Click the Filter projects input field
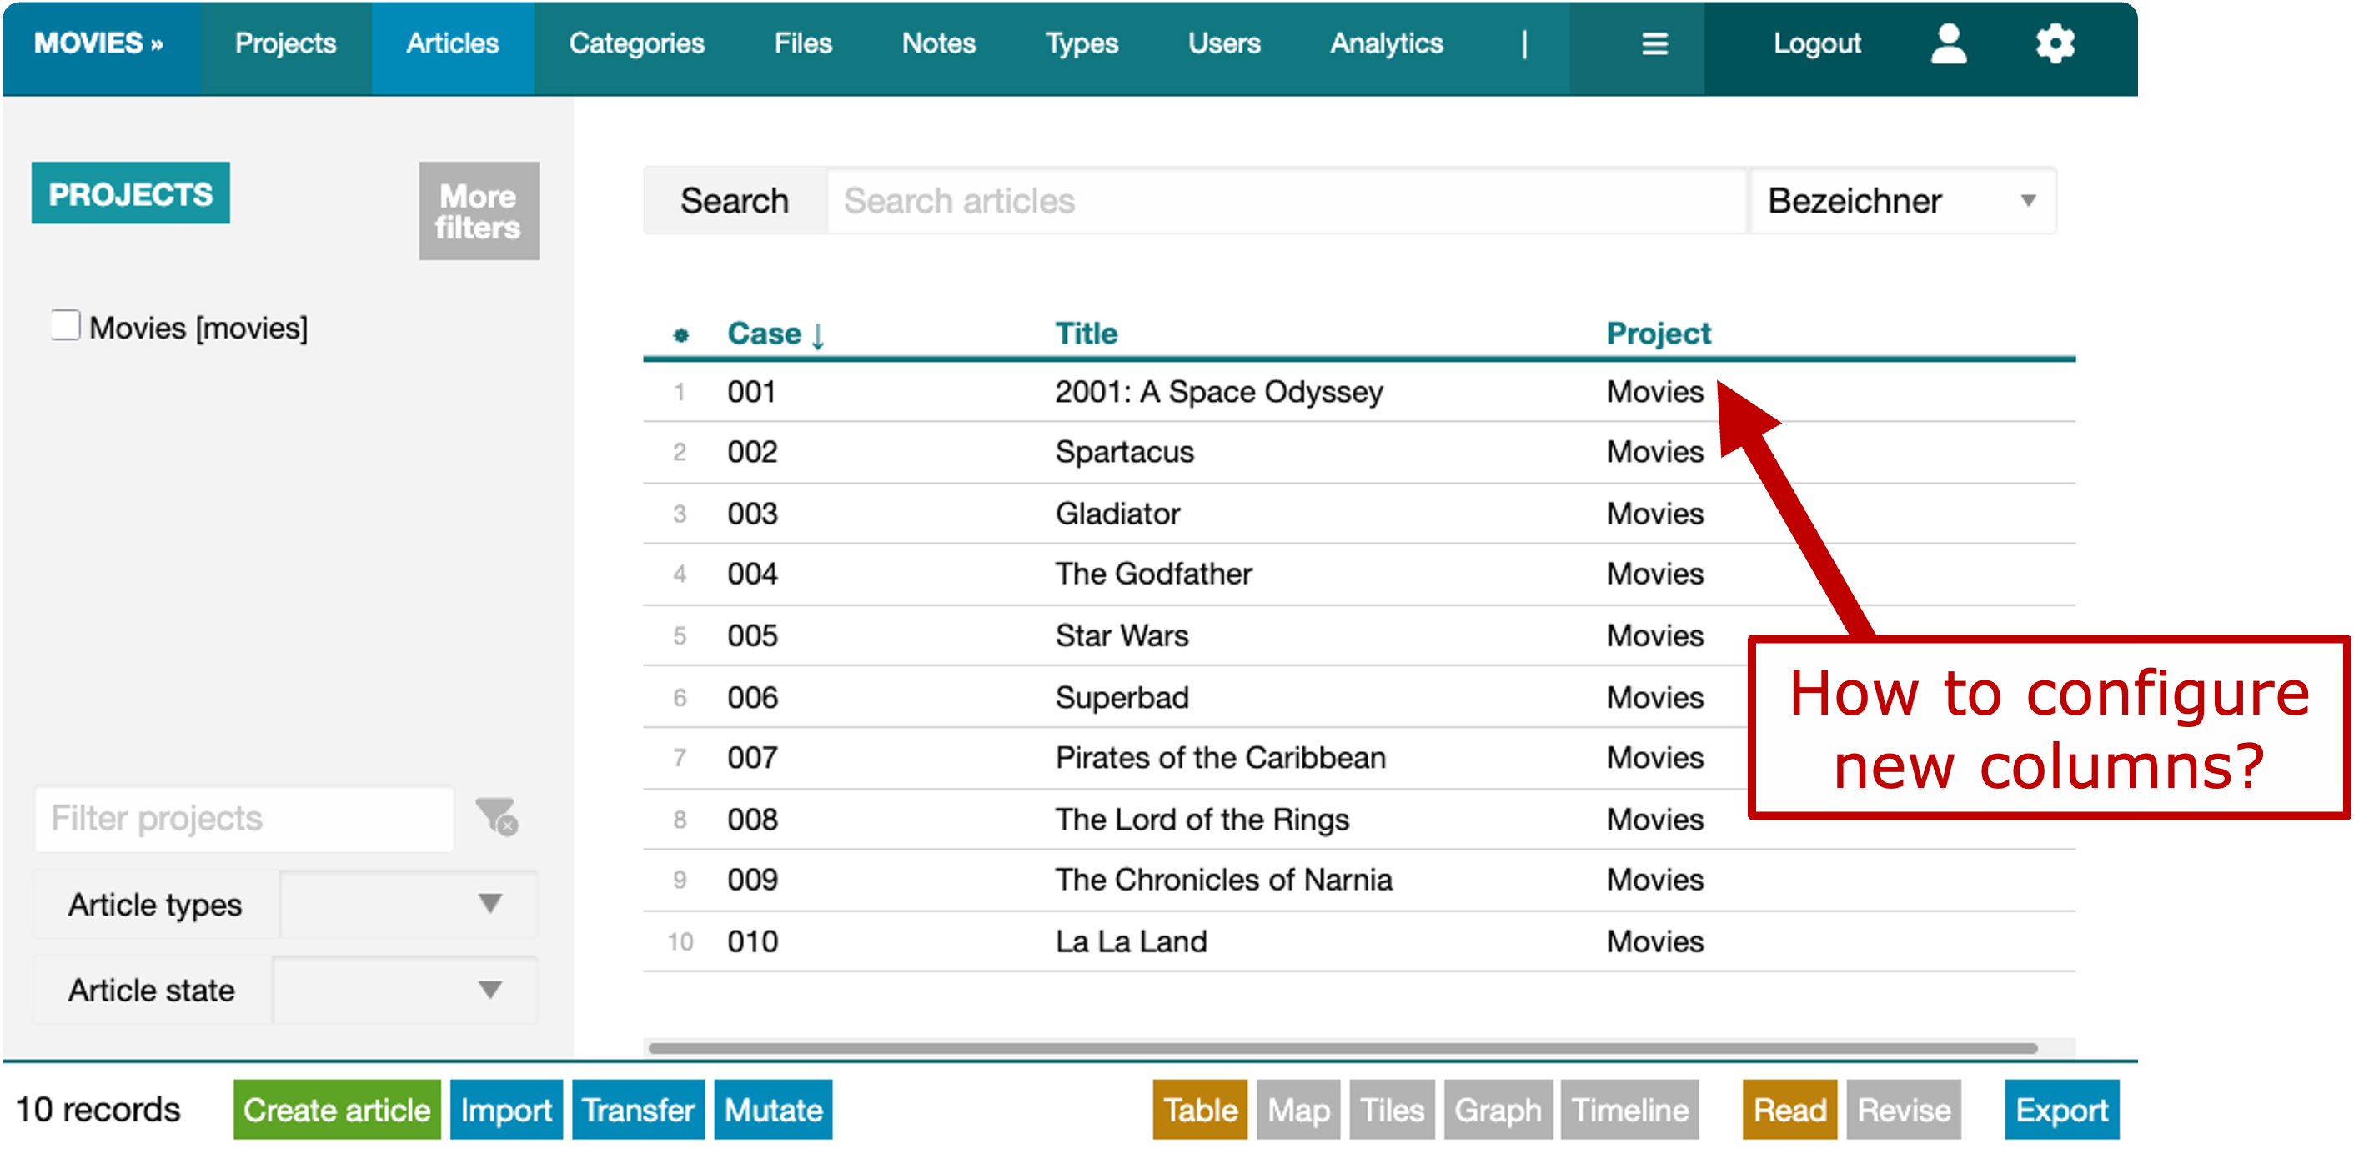 pyautogui.click(x=244, y=818)
